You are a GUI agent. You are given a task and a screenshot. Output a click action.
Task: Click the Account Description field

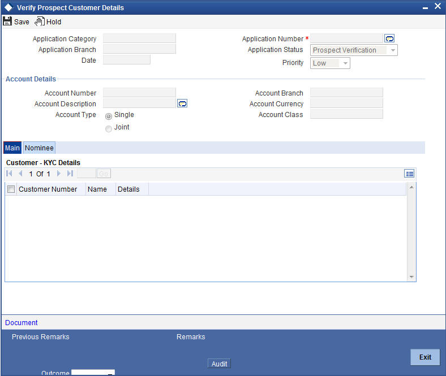tap(139, 103)
